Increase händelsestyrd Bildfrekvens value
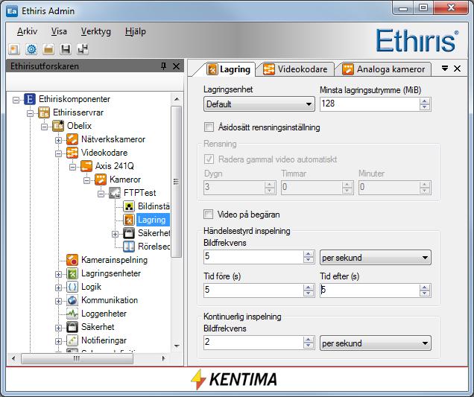This screenshot has height=397, width=474. 308,255
